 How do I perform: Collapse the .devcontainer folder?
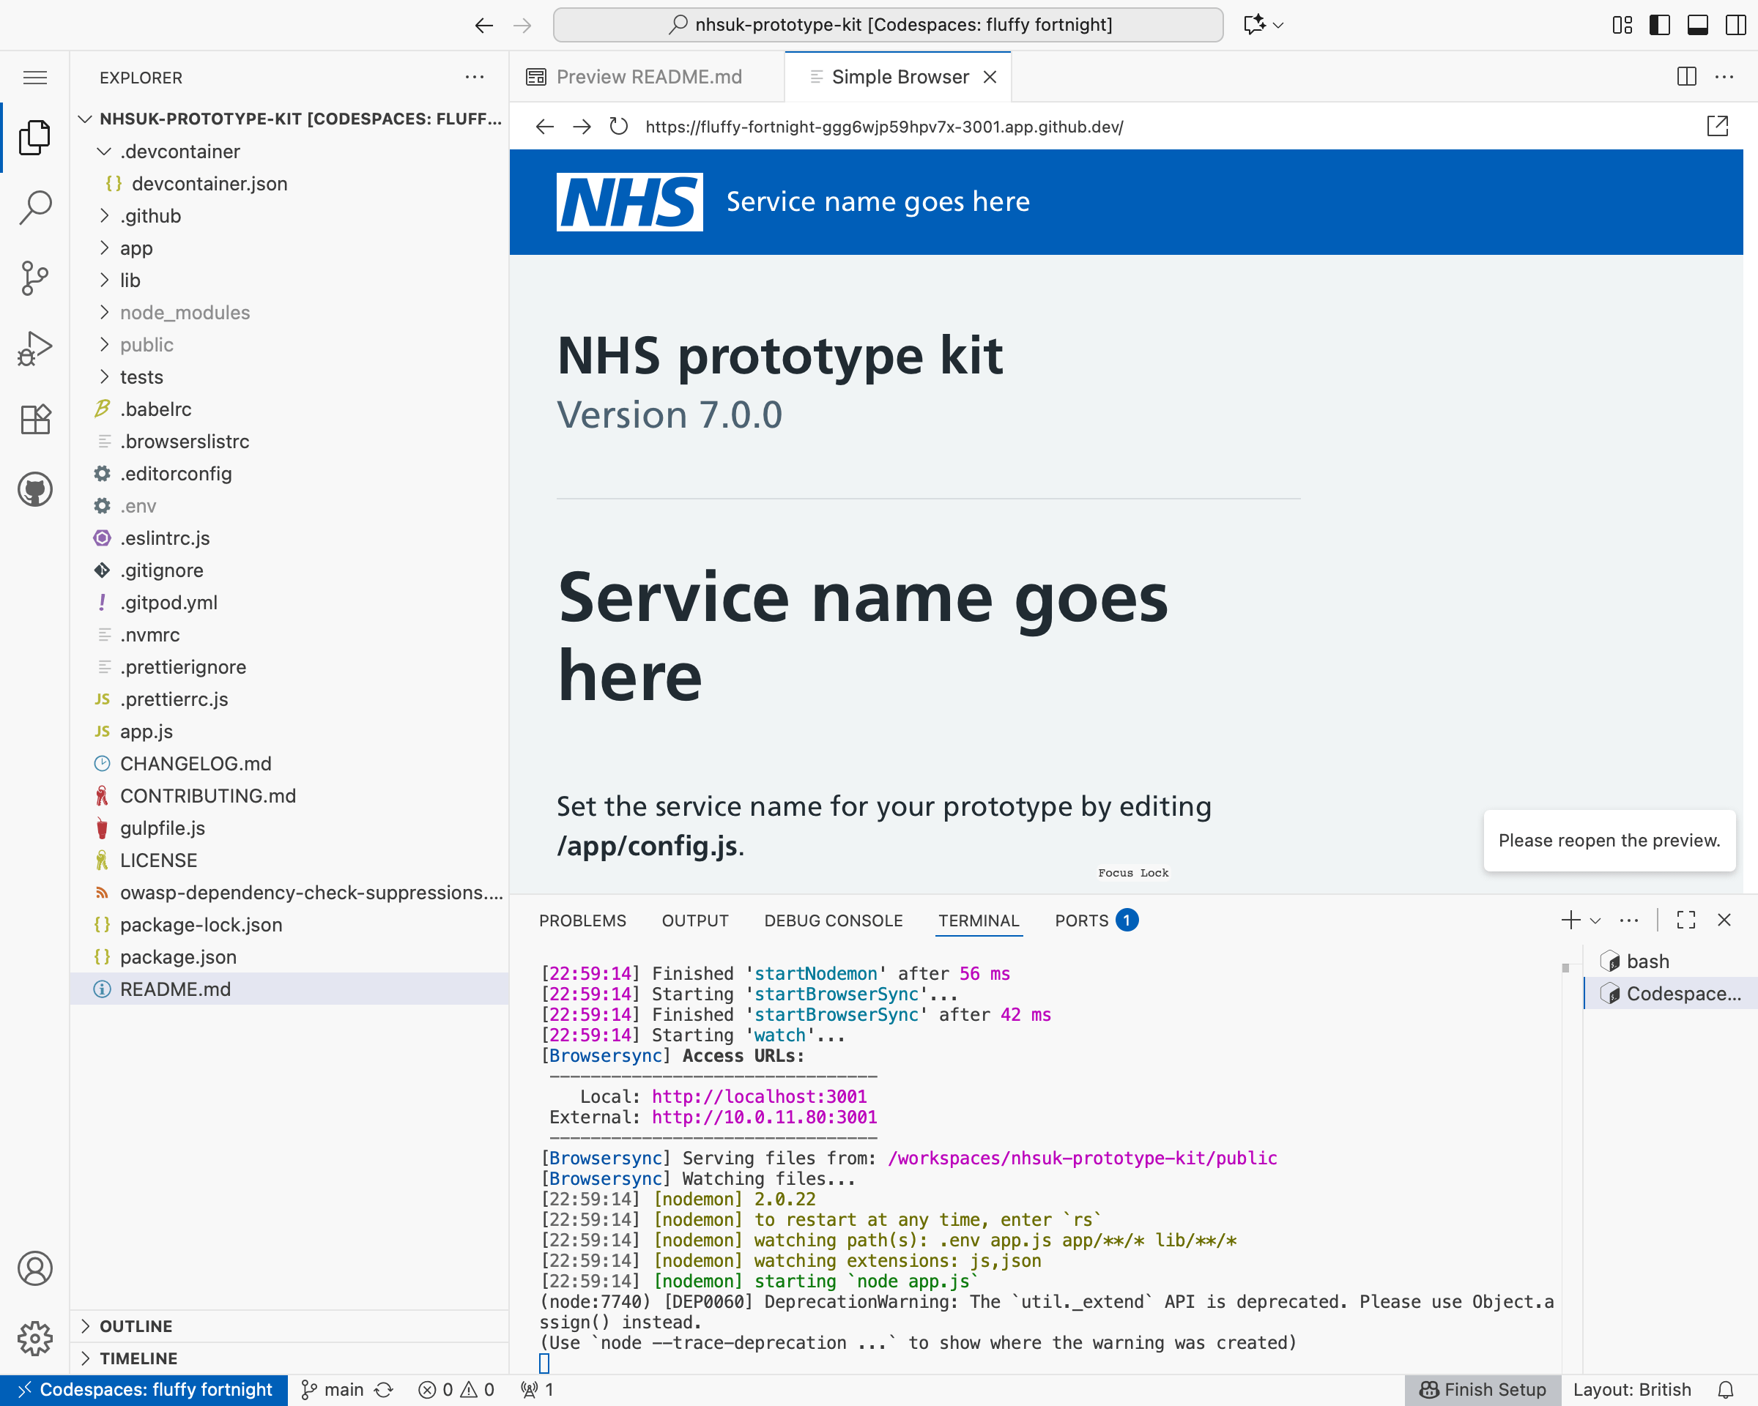(103, 151)
